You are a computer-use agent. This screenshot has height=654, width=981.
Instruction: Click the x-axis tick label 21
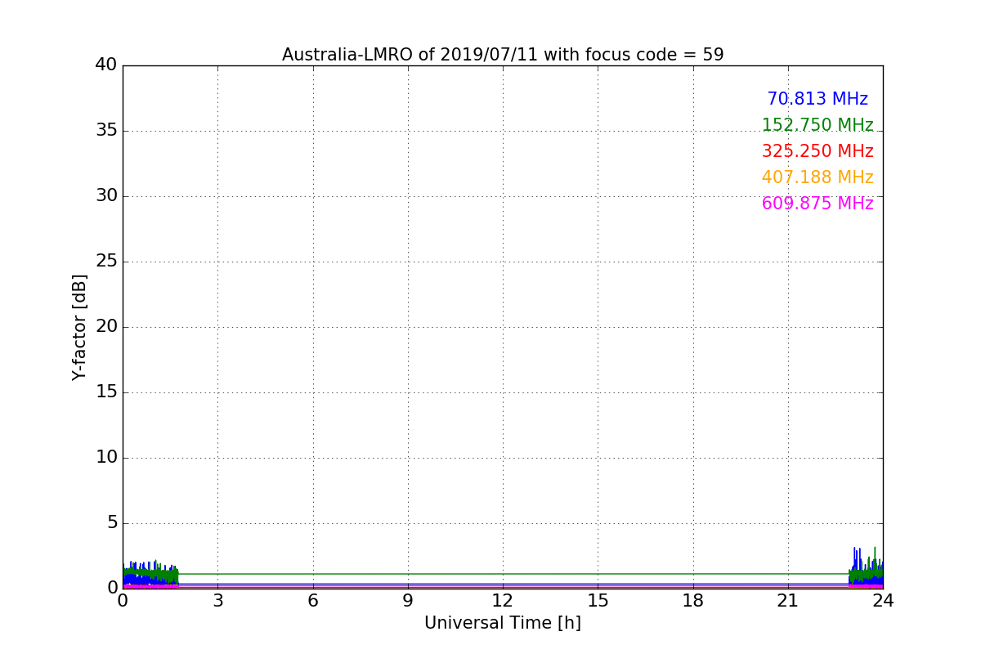click(788, 601)
